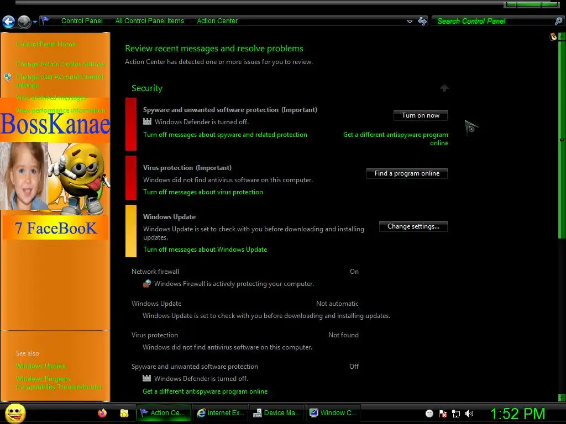
Task: Click the scrollbar down arrow
Action: [562, 397]
